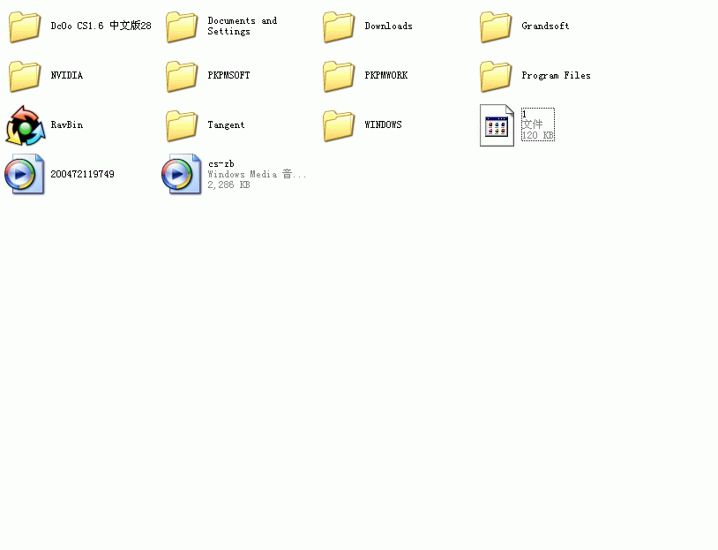Select the Documents and Settings folder icon

point(182,27)
